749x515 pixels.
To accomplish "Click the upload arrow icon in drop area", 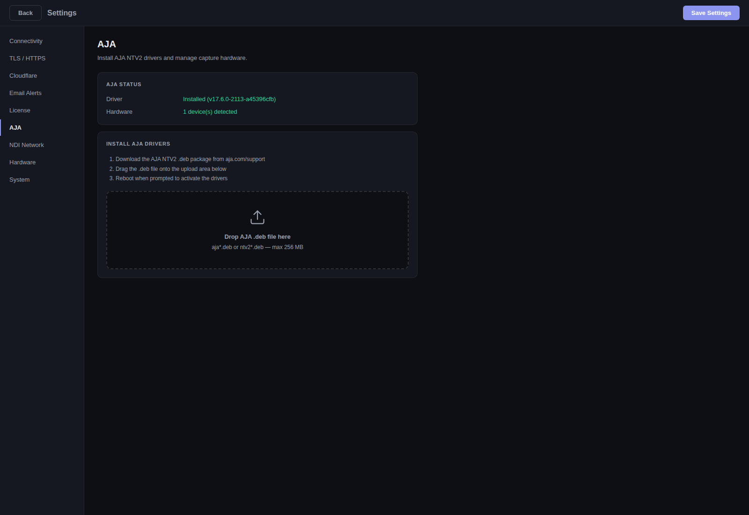I will click(257, 217).
